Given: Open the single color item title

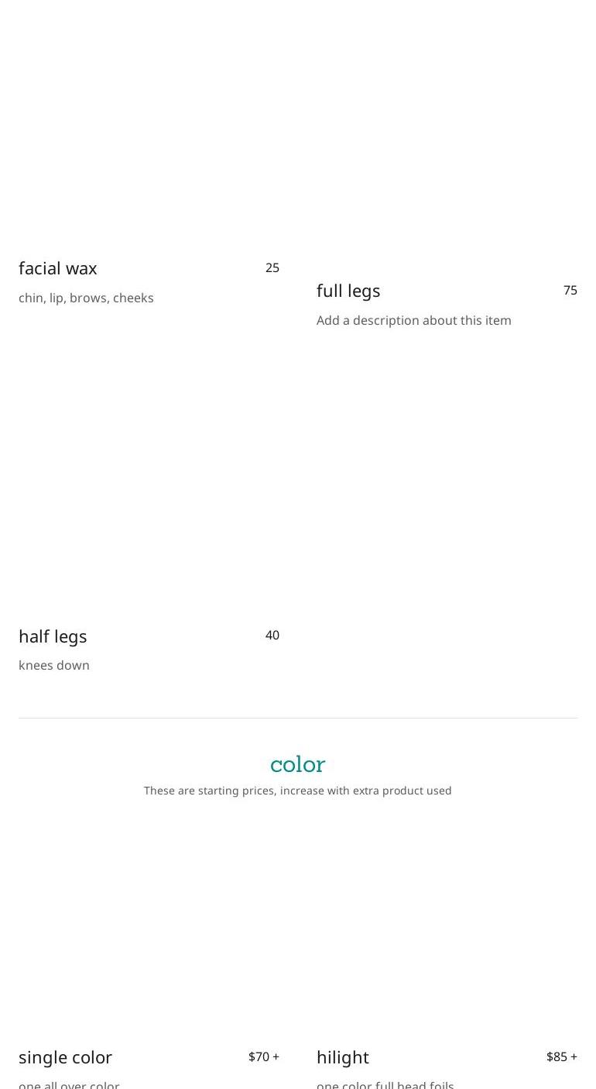Looking at the screenshot, I should [66, 1057].
